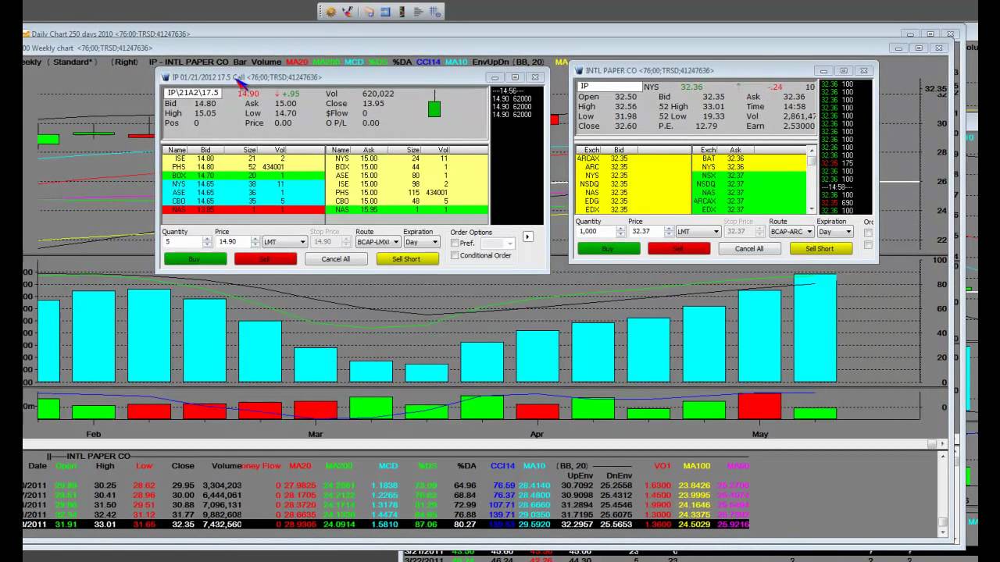Viewport: 1000px width, 562px height.
Task: Click the aligned-lines icon in floating toolbar
Action: pos(418,12)
